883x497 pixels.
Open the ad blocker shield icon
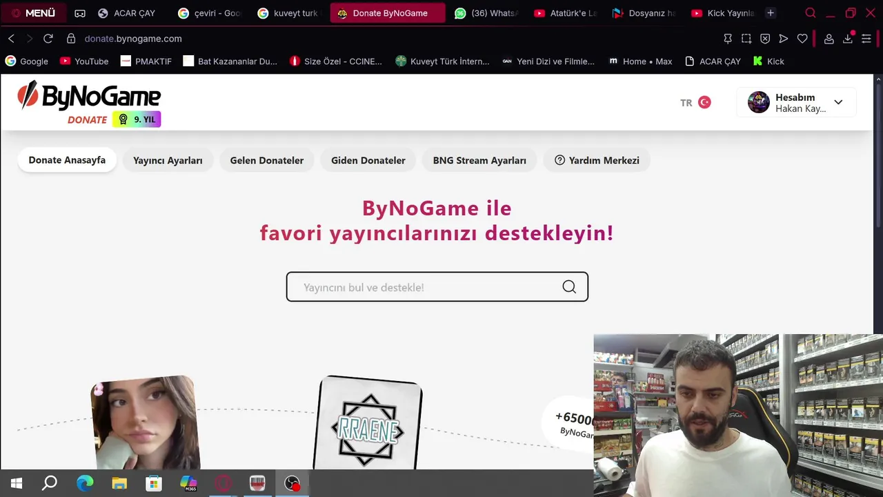[765, 39]
